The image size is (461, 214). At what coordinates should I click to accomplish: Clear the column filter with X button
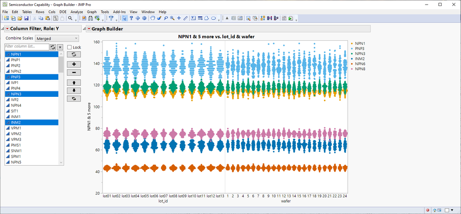[60, 47]
